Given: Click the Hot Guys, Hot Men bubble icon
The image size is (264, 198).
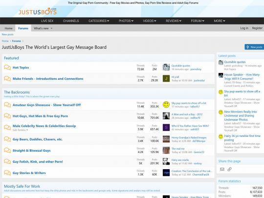Looking at the screenshot, I should tap(7, 116).
